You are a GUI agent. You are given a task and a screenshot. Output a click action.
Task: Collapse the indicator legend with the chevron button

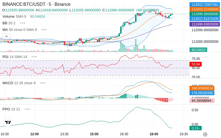point(6,36)
